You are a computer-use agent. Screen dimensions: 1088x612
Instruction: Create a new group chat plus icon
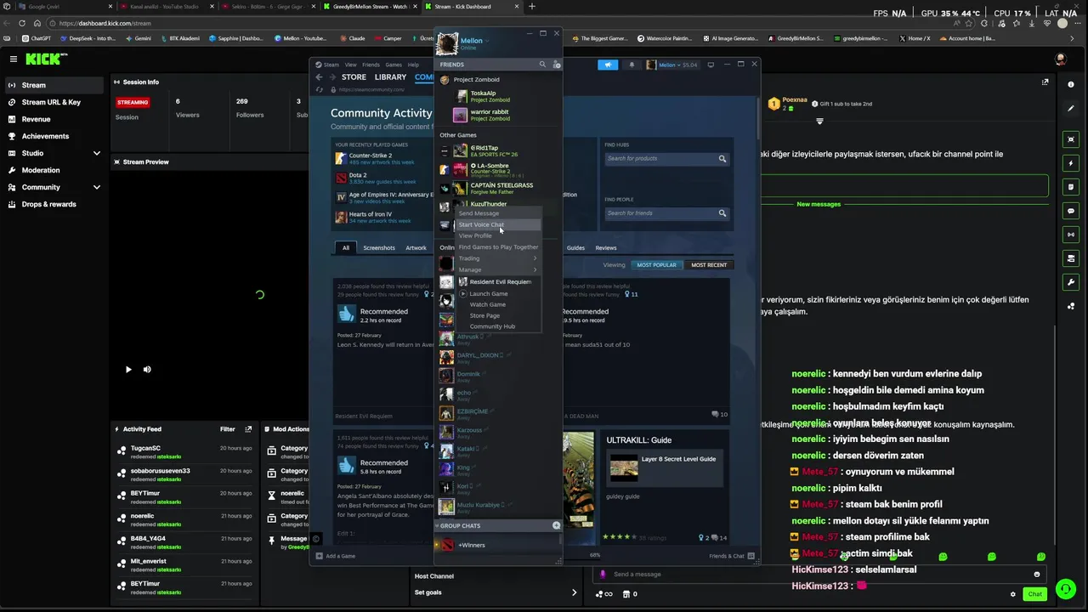point(557,525)
